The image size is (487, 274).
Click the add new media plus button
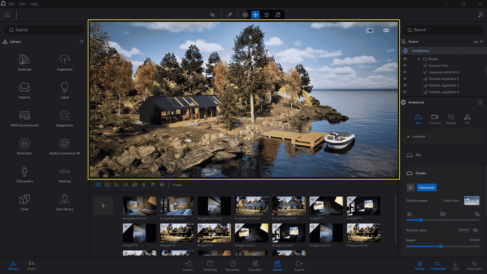103,206
